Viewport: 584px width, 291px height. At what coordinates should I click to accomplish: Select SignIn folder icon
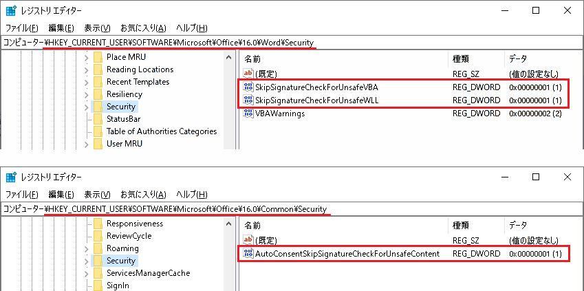tap(98, 285)
